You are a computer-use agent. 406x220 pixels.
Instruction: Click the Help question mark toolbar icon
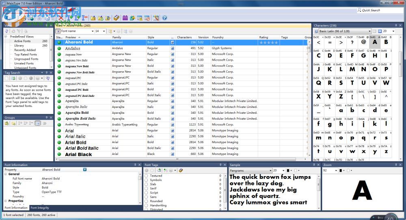(164, 18)
